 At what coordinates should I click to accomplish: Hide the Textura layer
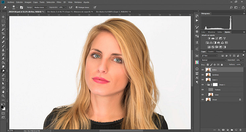[202, 90]
